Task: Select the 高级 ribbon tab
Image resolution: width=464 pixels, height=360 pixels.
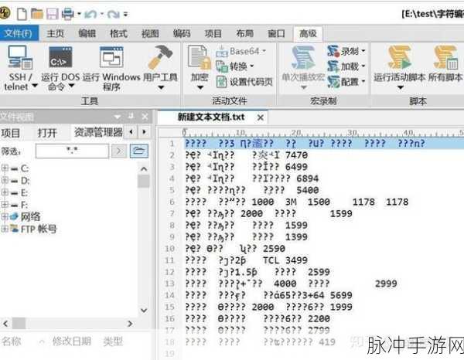Action: (x=308, y=33)
